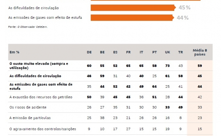Click the PT value 64 in emissions row
The image size is (221, 136).
(x=154, y=86)
